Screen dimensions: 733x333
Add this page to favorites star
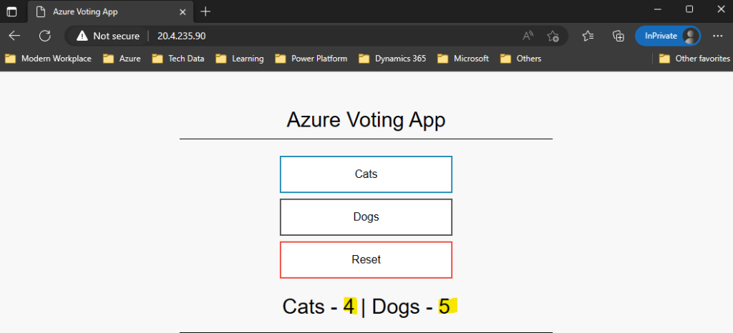pyautogui.click(x=553, y=36)
